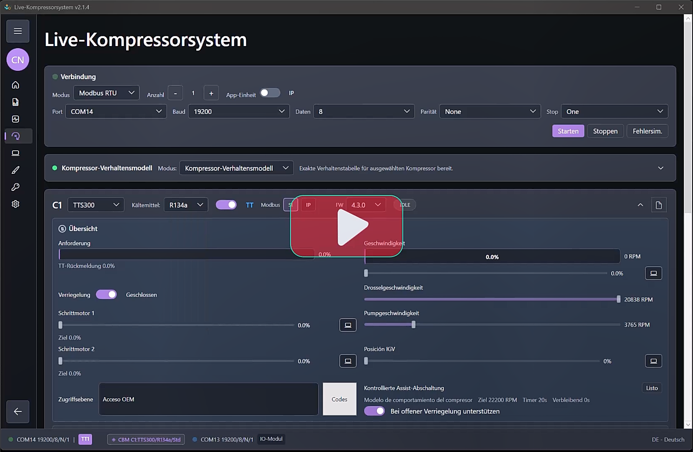
Task: Click the Anforderung progress bar
Action: coord(186,254)
